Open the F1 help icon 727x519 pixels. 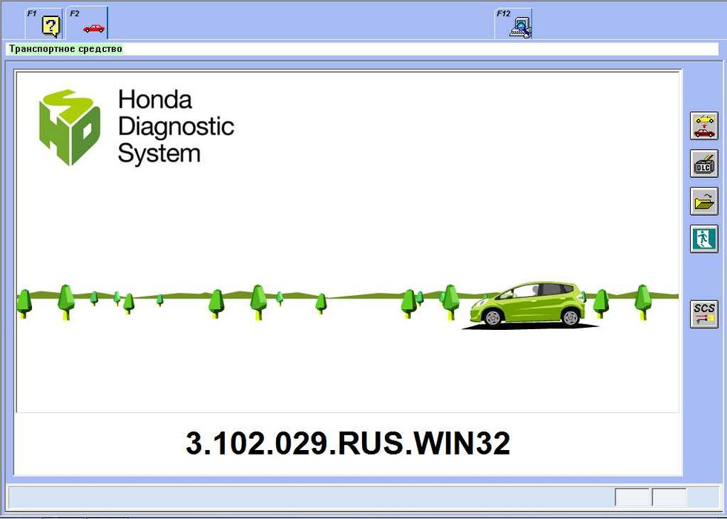44,24
